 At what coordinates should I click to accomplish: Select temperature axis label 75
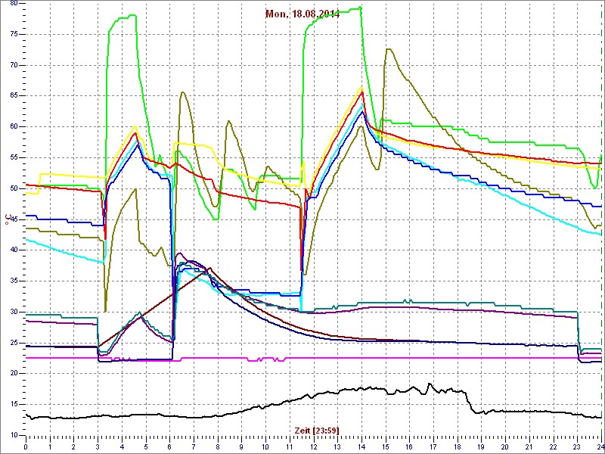[13, 34]
